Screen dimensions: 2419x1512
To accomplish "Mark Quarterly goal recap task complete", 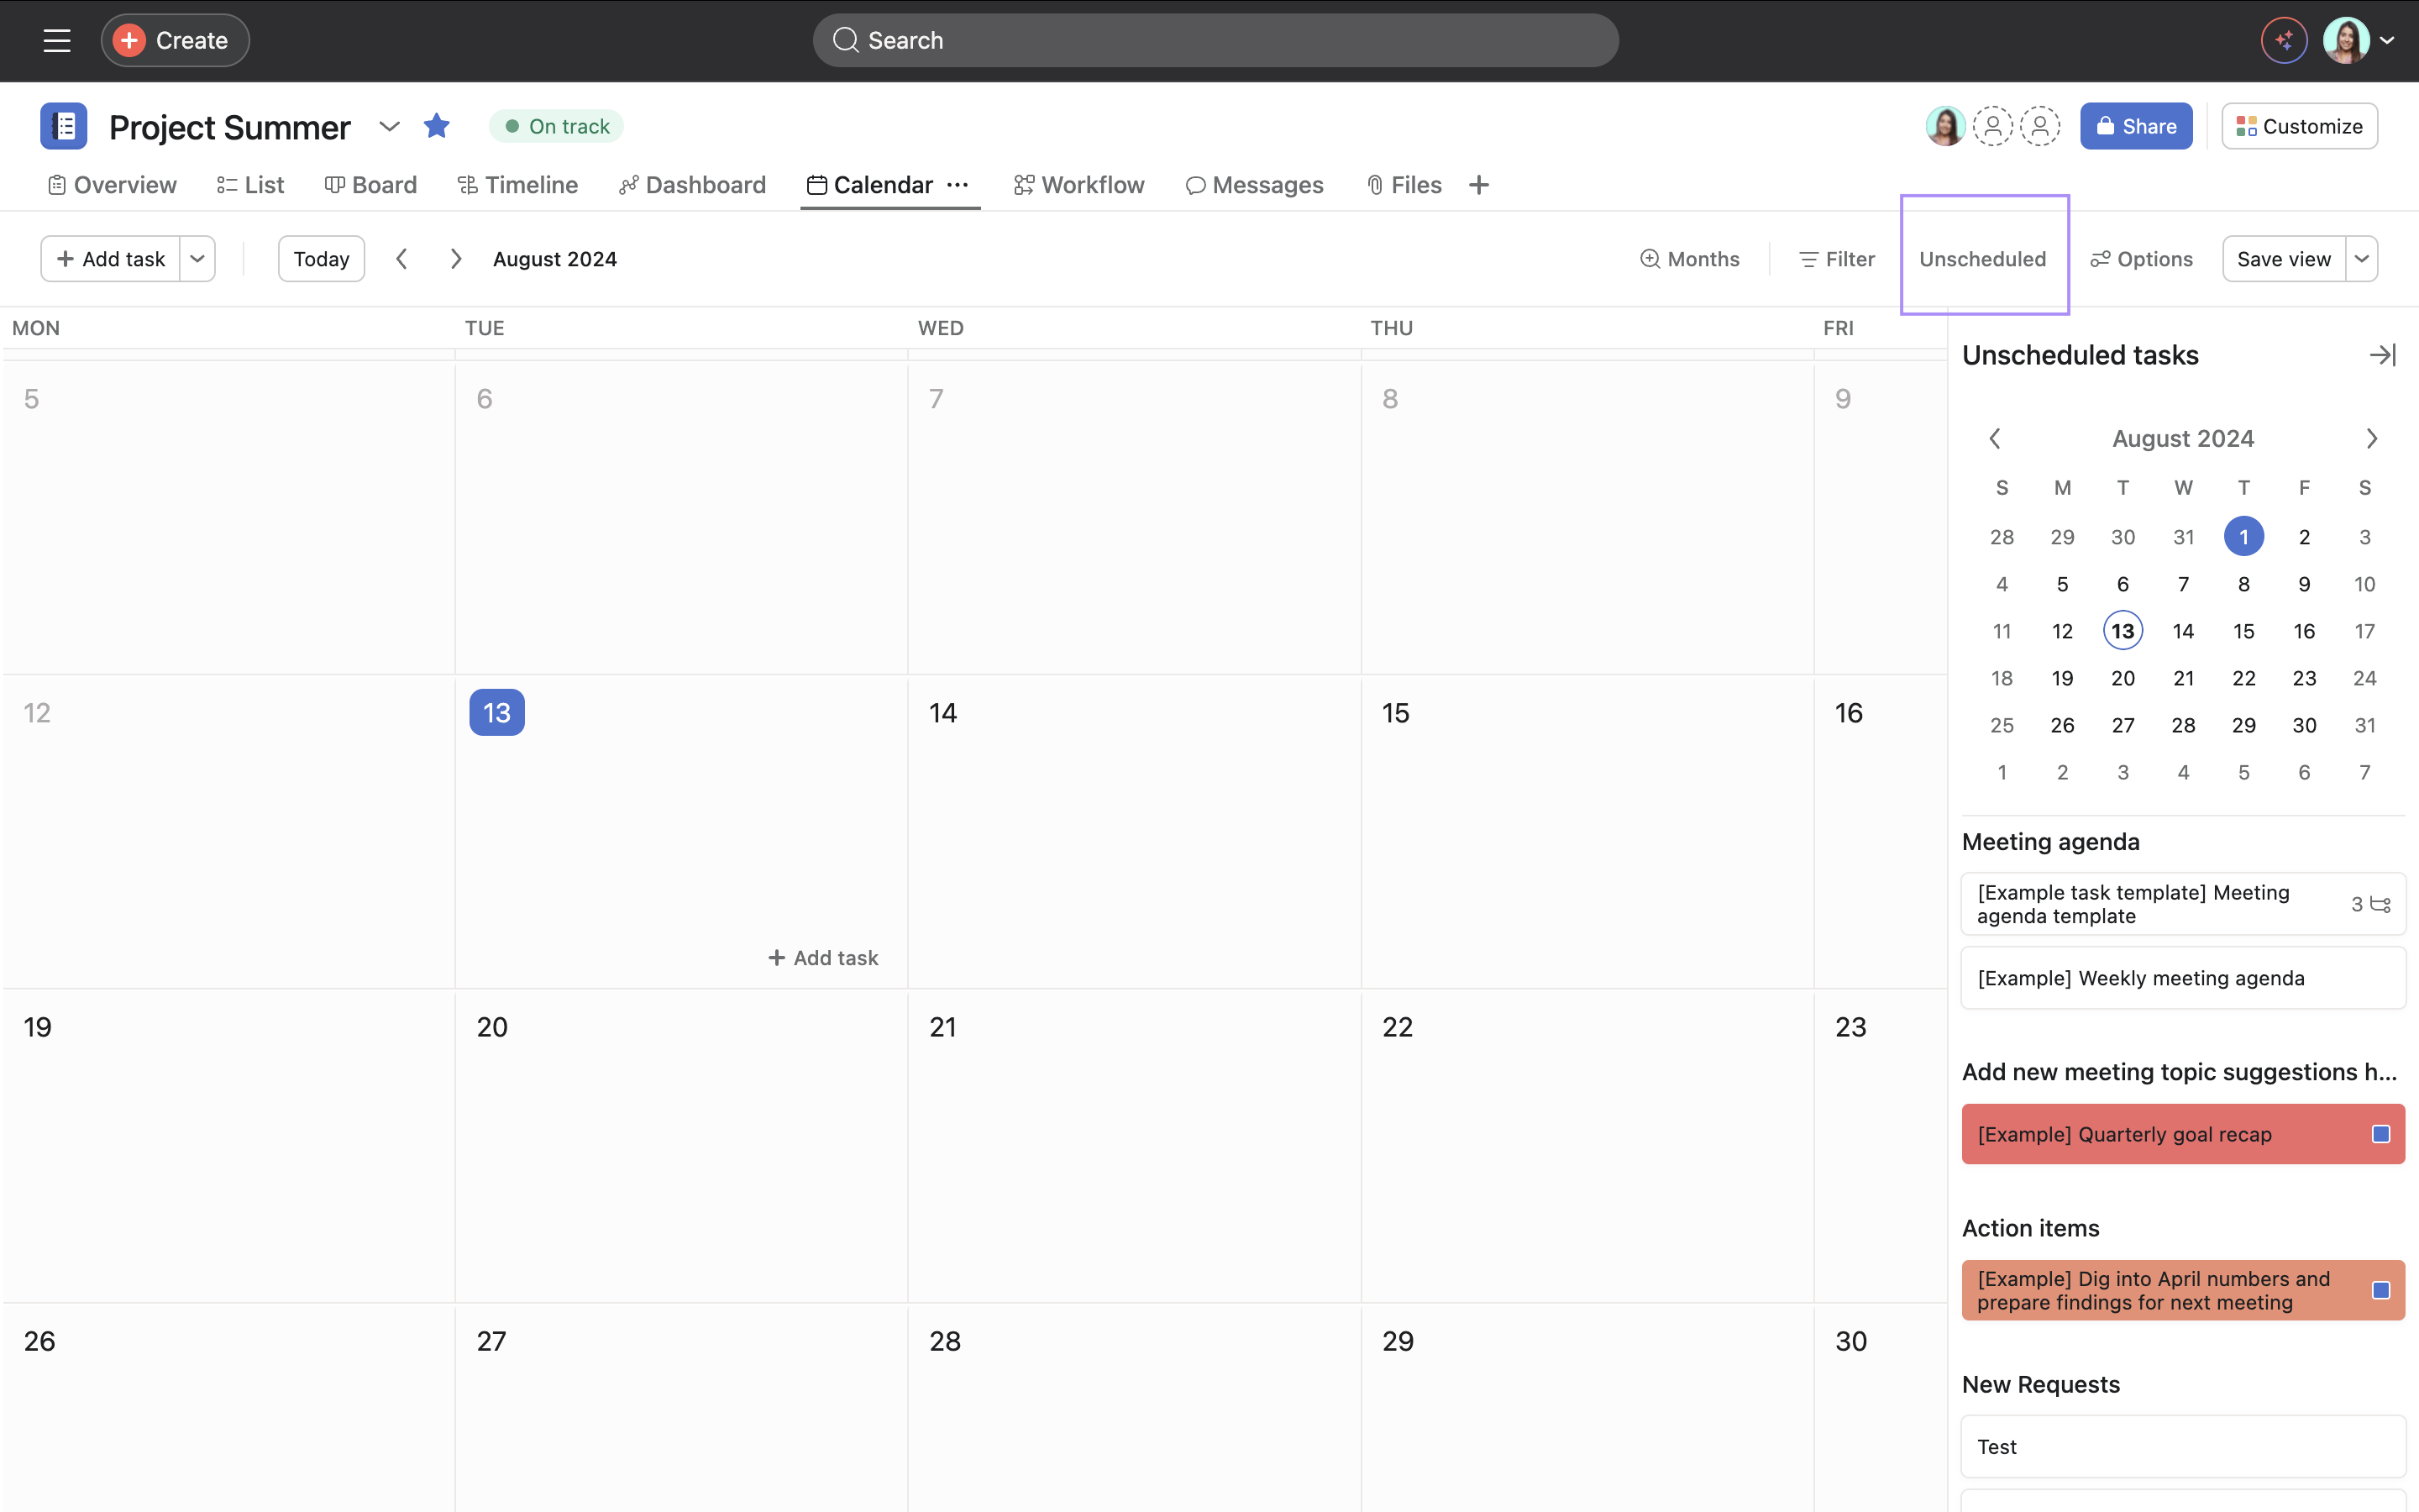I will (2381, 1134).
